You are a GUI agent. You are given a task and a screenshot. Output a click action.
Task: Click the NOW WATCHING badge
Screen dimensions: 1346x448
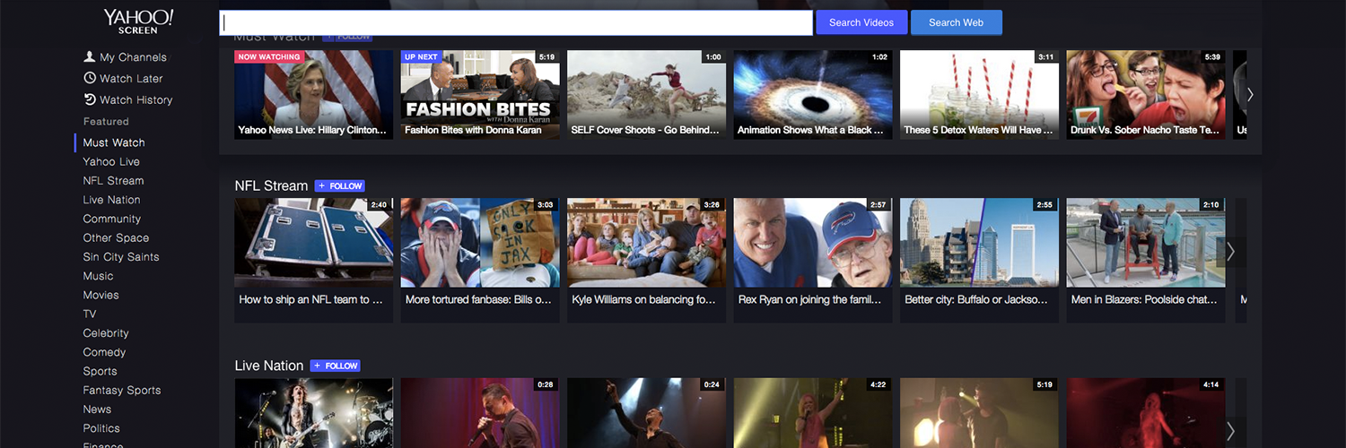tap(268, 56)
